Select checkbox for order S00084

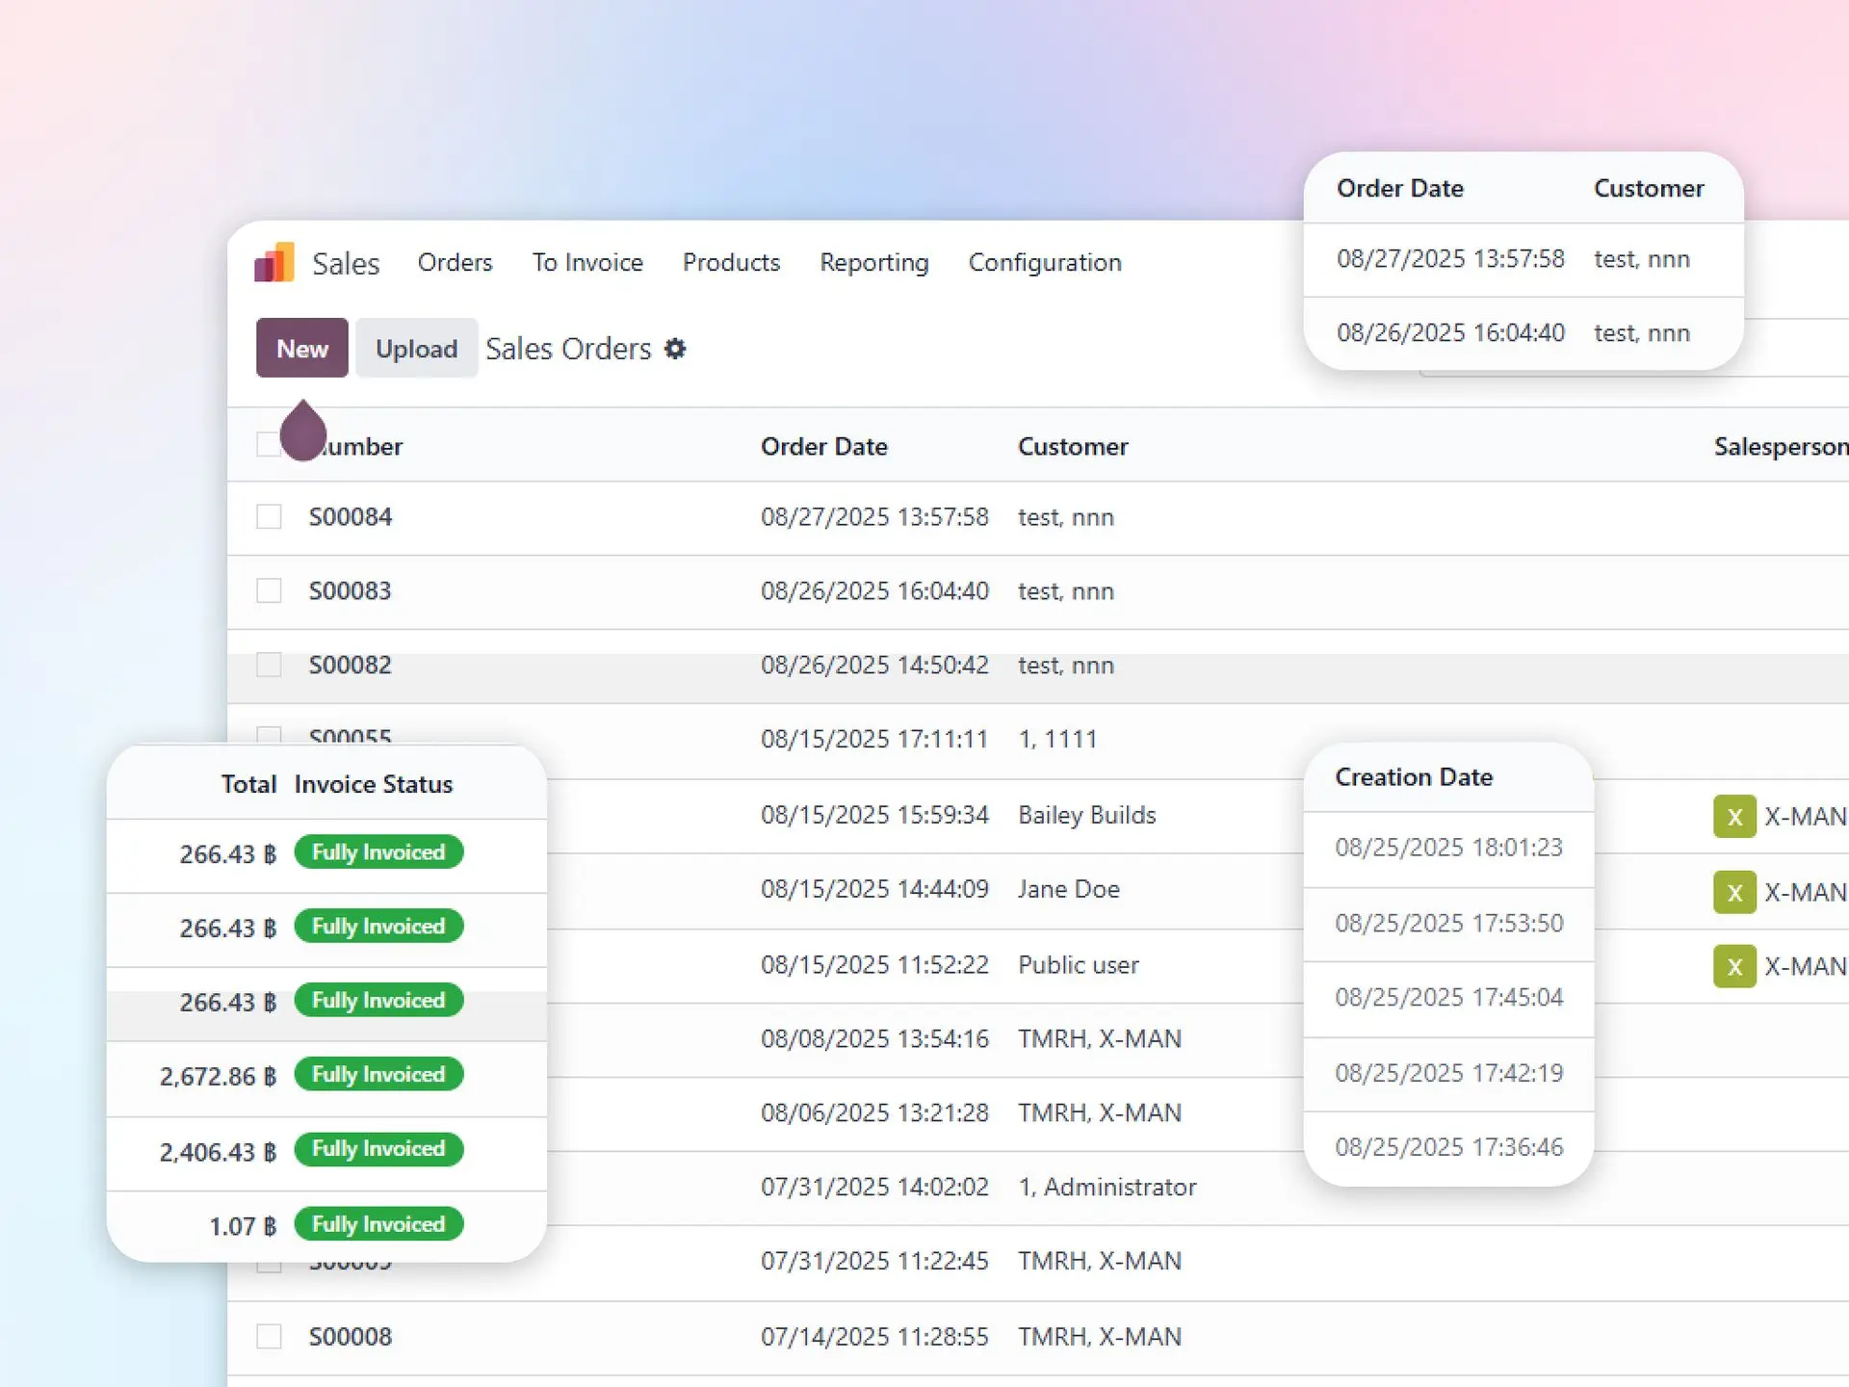point(269,517)
